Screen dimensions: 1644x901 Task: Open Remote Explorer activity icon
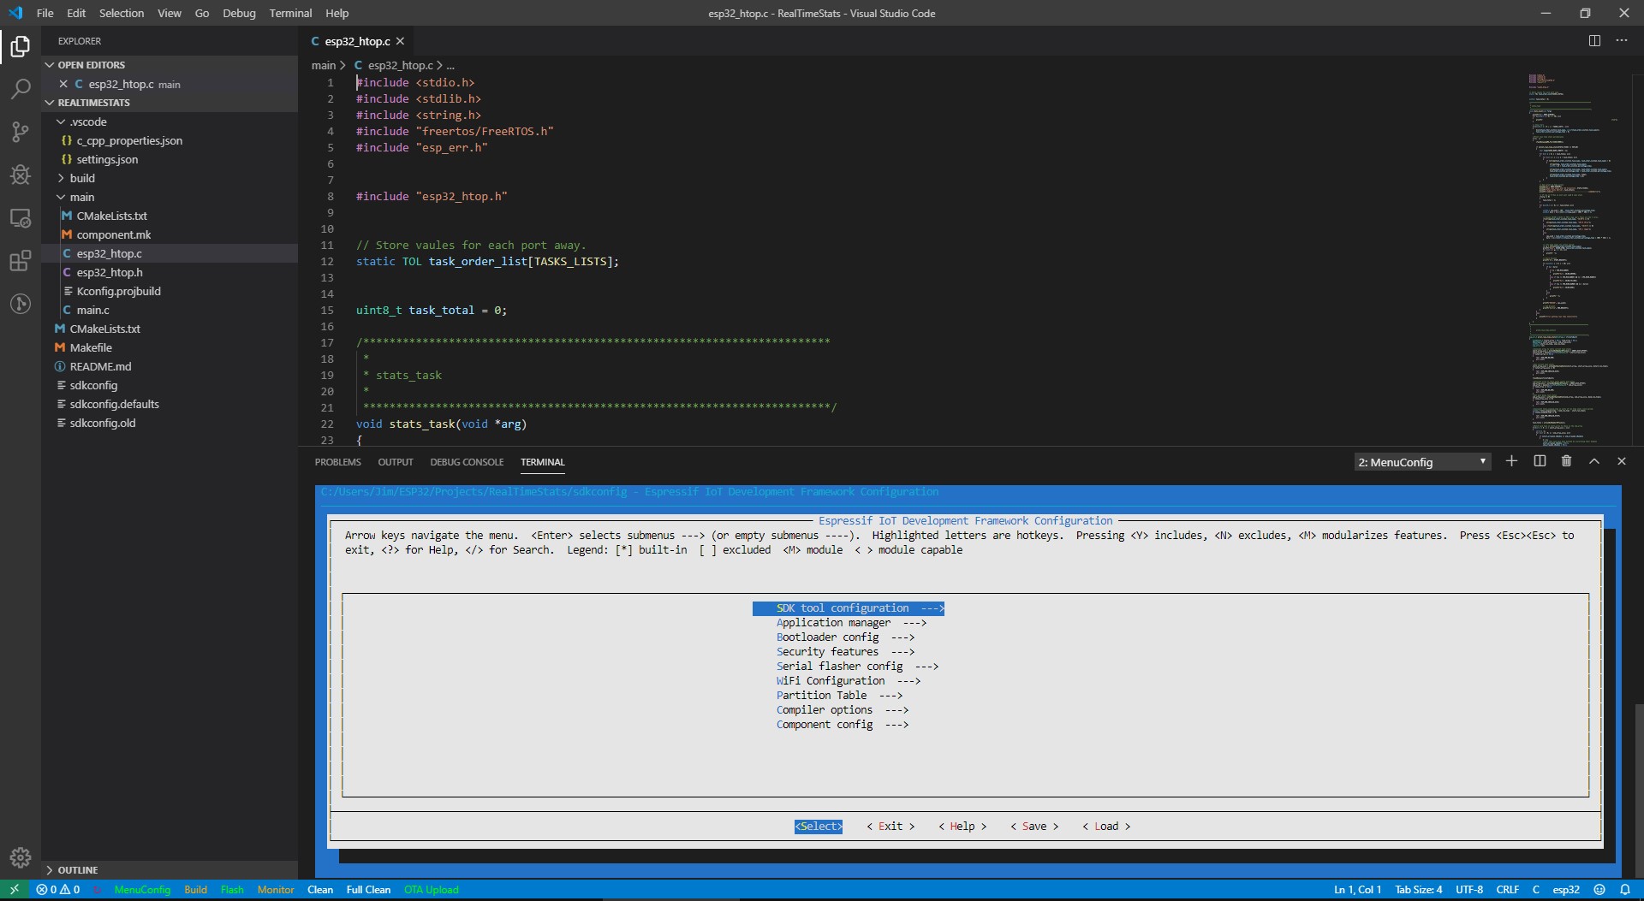click(x=21, y=218)
